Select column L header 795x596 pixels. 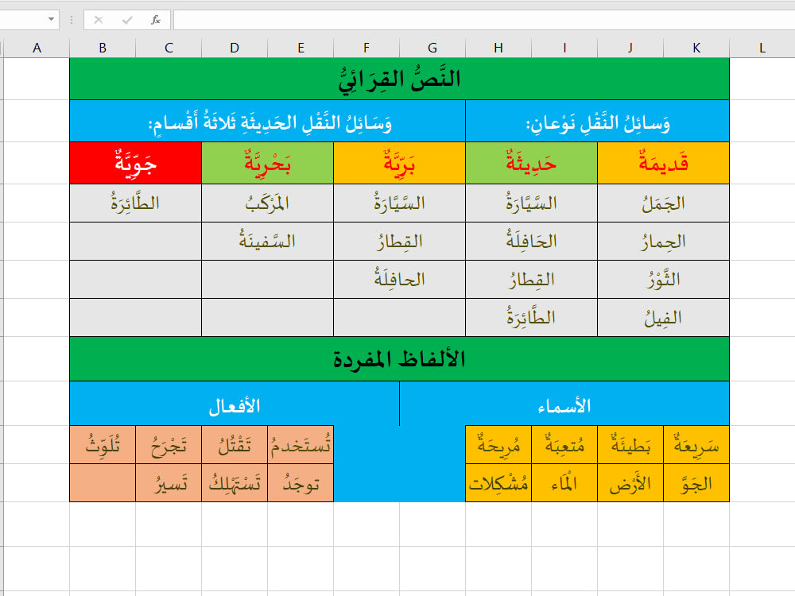[762, 48]
